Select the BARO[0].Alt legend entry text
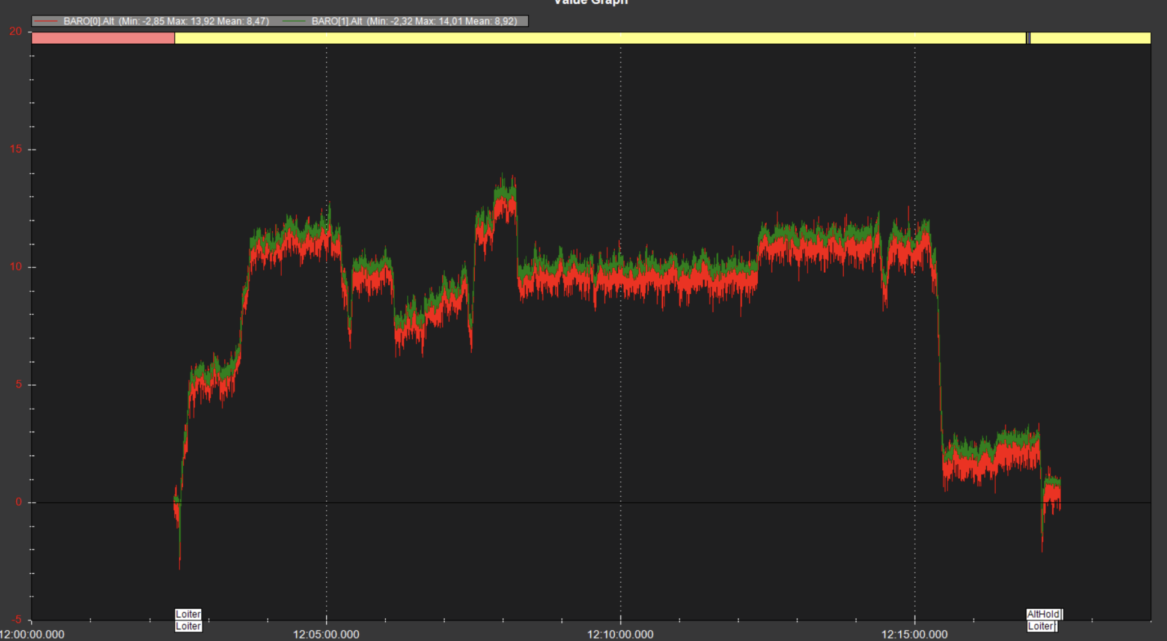The height and width of the screenshot is (641, 1167). click(x=166, y=22)
